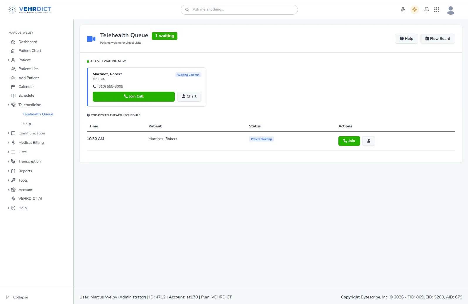Image resolution: width=468 pixels, height=304 pixels.
Task: Click the Patient column header
Action: (155, 126)
